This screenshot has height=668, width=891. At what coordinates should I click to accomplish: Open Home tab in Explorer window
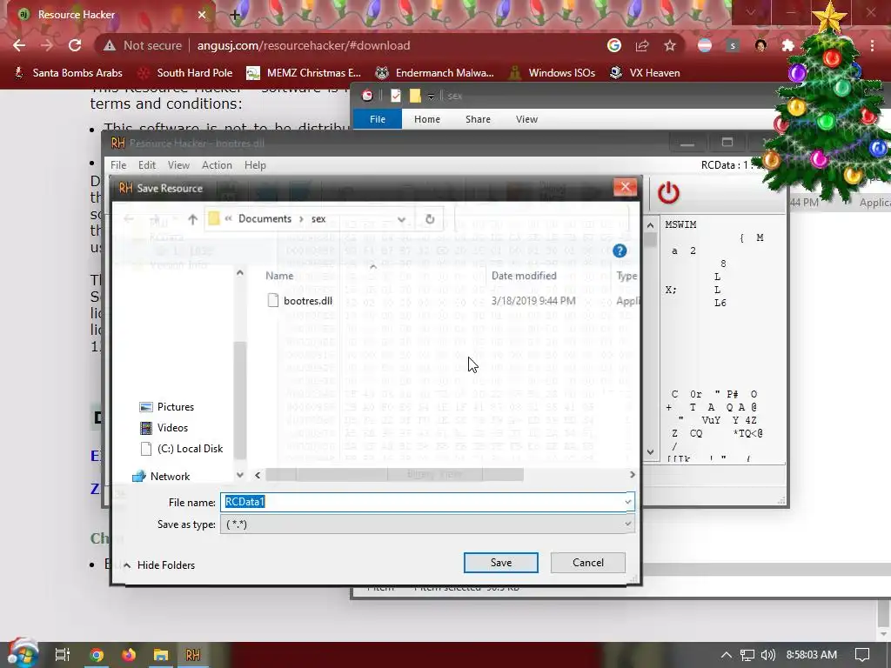tap(426, 119)
